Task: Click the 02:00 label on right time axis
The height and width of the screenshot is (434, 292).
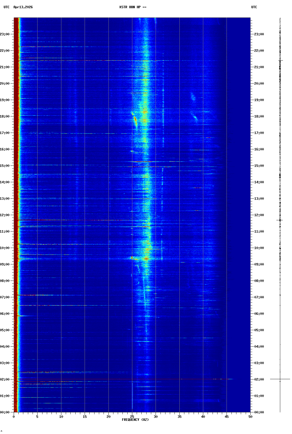Action: (259, 379)
